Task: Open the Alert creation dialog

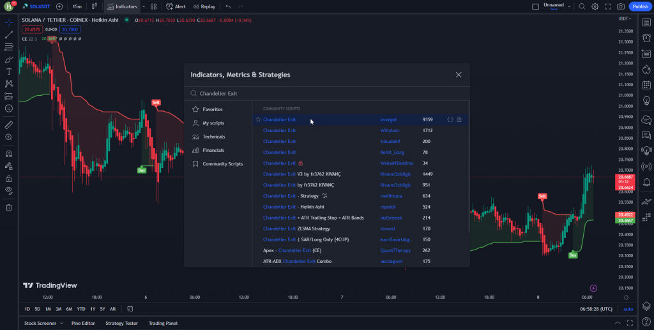Action: (x=176, y=6)
